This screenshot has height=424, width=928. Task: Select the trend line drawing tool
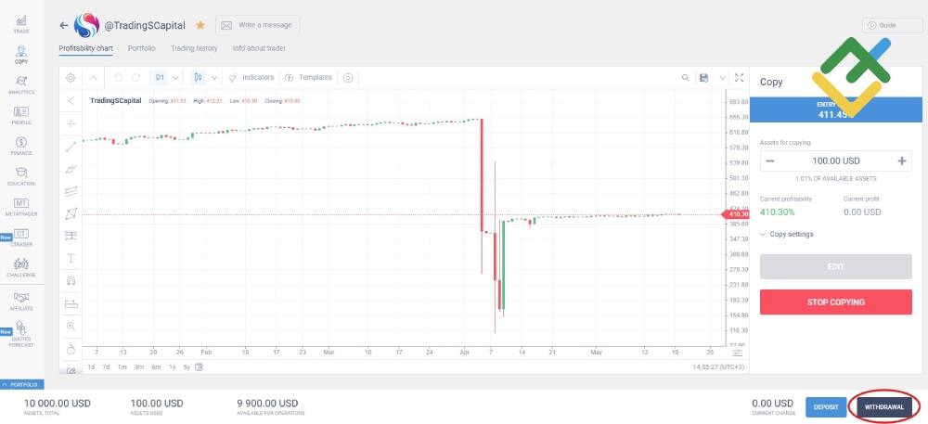tap(71, 146)
